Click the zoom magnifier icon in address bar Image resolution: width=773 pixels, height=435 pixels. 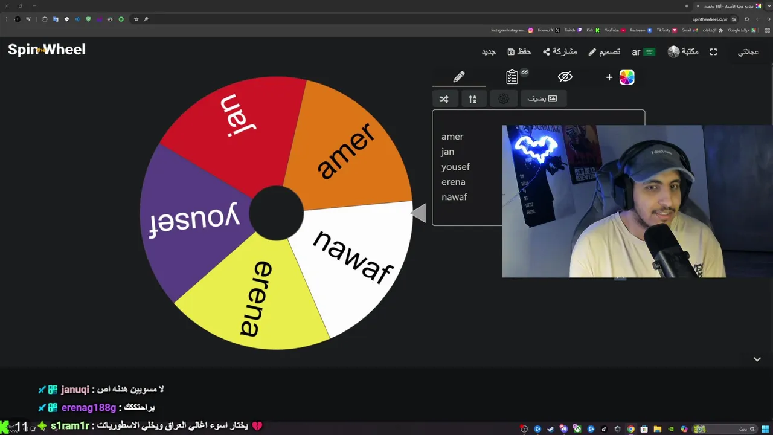[146, 19]
